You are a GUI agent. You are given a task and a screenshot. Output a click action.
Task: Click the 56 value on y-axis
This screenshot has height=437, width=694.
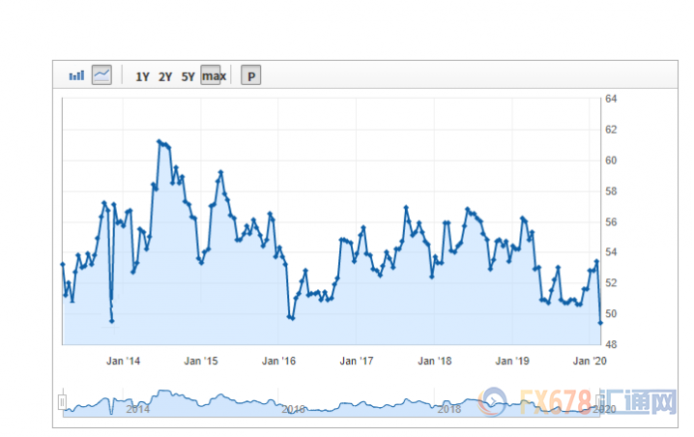611,221
